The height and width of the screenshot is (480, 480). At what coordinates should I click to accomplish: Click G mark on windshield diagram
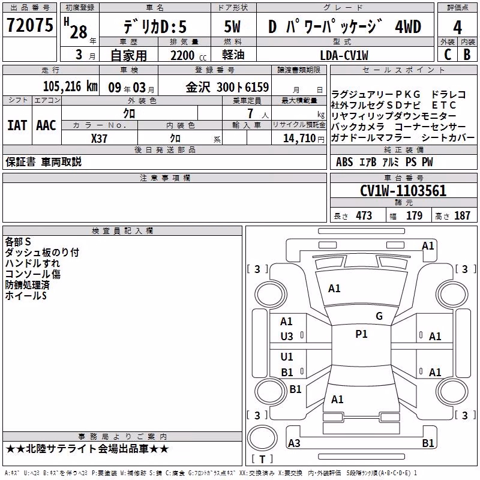point(379,316)
